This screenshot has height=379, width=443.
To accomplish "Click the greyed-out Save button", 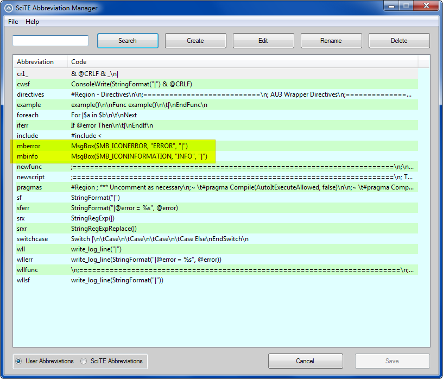I will point(393,361).
